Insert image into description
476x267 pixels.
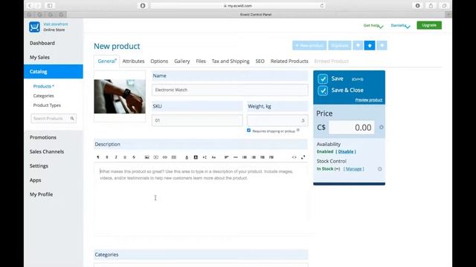pos(147,157)
